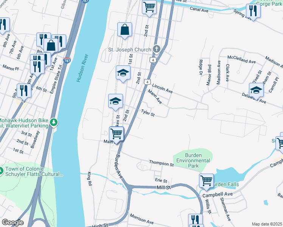
Task: Select the restaurant pin beside 6th St
Action: 24,92
